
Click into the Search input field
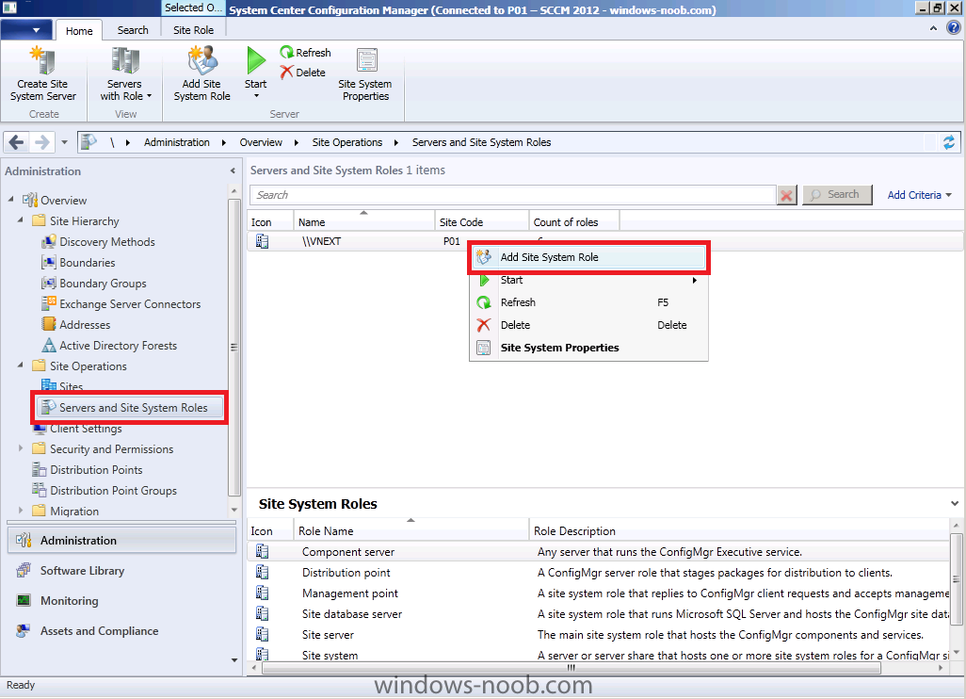pos(512,195)
